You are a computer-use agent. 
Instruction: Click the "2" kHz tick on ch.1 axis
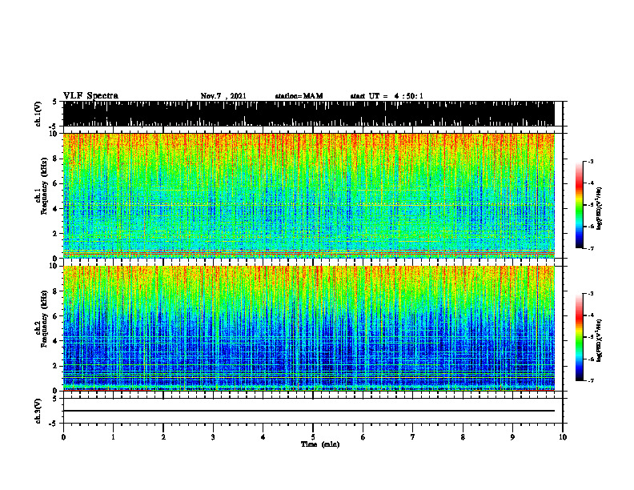pos(55,233)
